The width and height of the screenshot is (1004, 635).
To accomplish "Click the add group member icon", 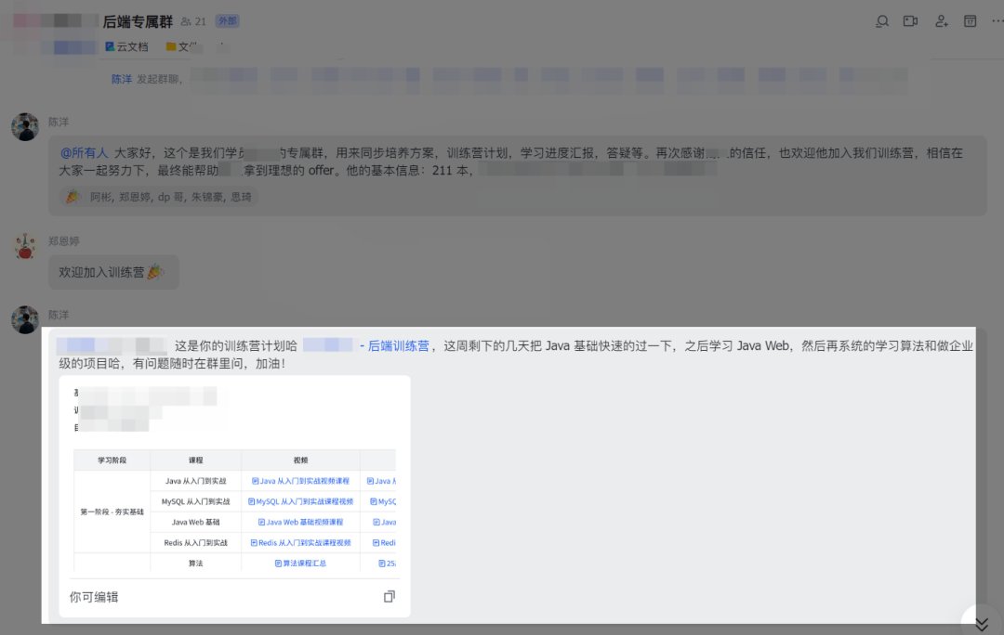I will coord(941,21).
